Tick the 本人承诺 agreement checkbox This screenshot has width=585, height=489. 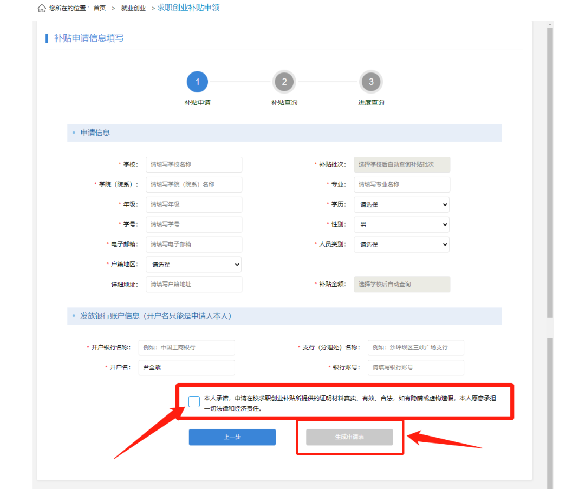pyautogui.click(x=194, y=401)
